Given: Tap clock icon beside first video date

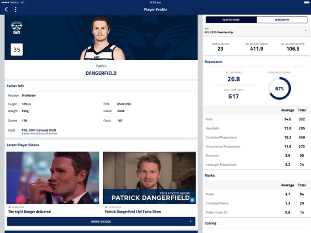Looking at the screenshot, I should [10, 207].
